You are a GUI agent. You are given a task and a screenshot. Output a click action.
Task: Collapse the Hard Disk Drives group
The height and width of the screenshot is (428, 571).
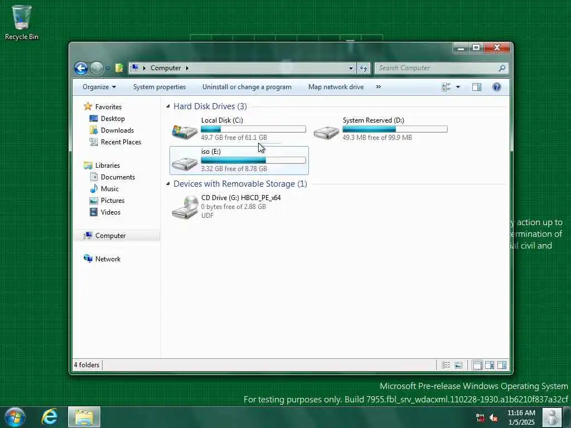pyautogui.click(x=168, y=106)
